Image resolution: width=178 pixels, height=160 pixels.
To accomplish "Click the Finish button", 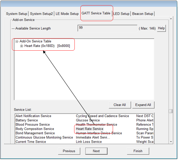I will tap(138, 151).
